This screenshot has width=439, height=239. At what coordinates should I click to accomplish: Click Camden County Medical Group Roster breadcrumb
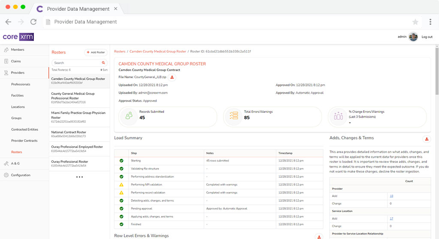158,51
